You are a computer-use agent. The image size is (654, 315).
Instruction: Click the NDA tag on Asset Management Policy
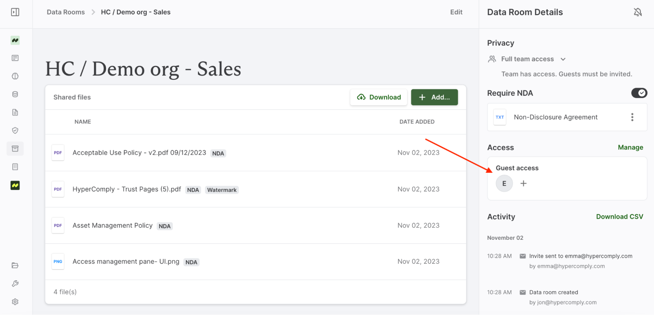coord(165,226)
